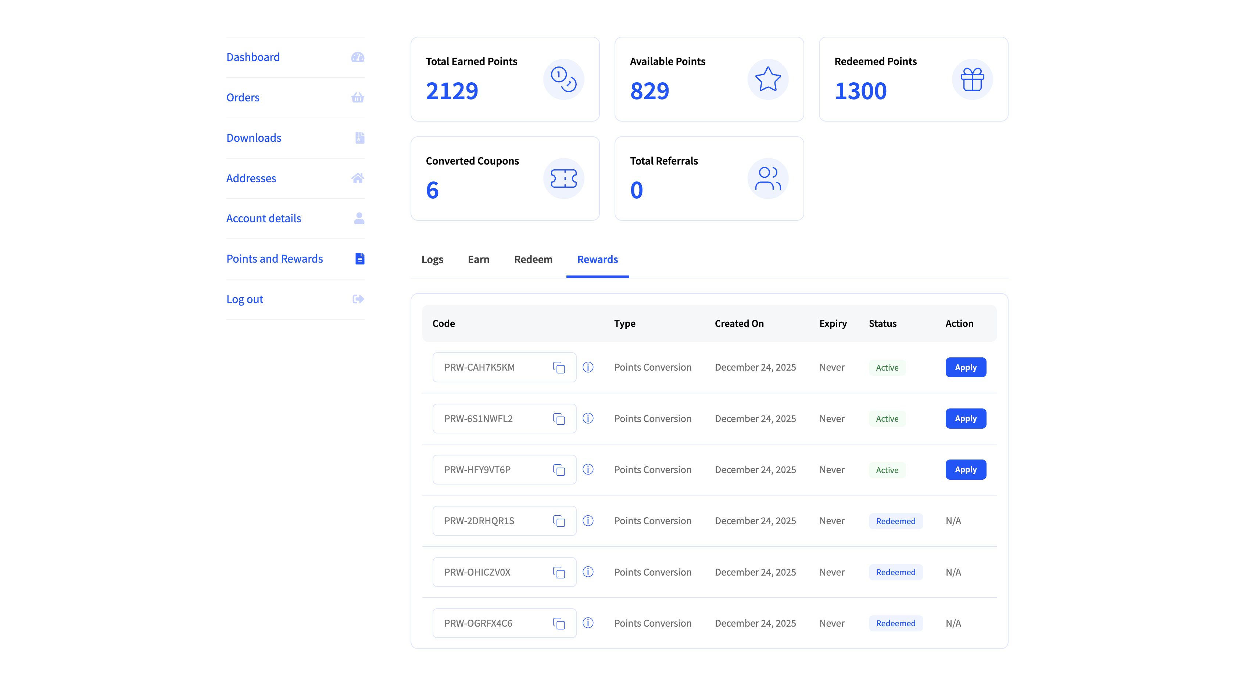This screenshot has width=1235, height=681.
Task: Click the Available Points star icon
Action: tap(767, 80)
